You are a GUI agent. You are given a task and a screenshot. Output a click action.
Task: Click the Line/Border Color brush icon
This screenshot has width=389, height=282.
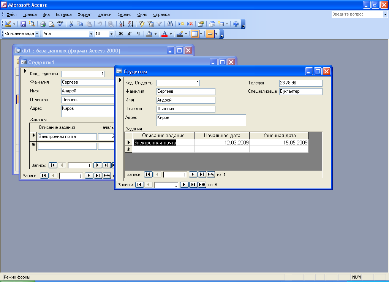point(180,33)
